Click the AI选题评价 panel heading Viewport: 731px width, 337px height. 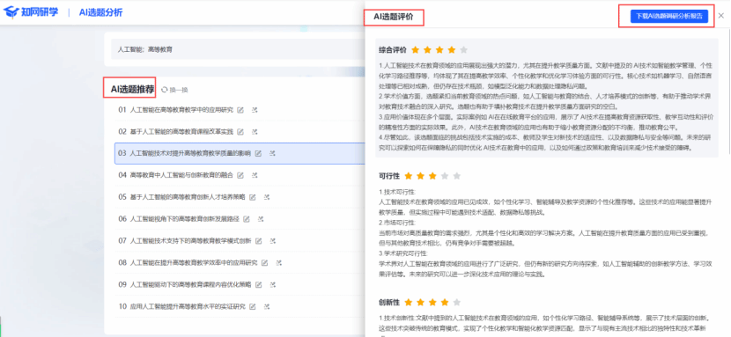tap(394, 18)
